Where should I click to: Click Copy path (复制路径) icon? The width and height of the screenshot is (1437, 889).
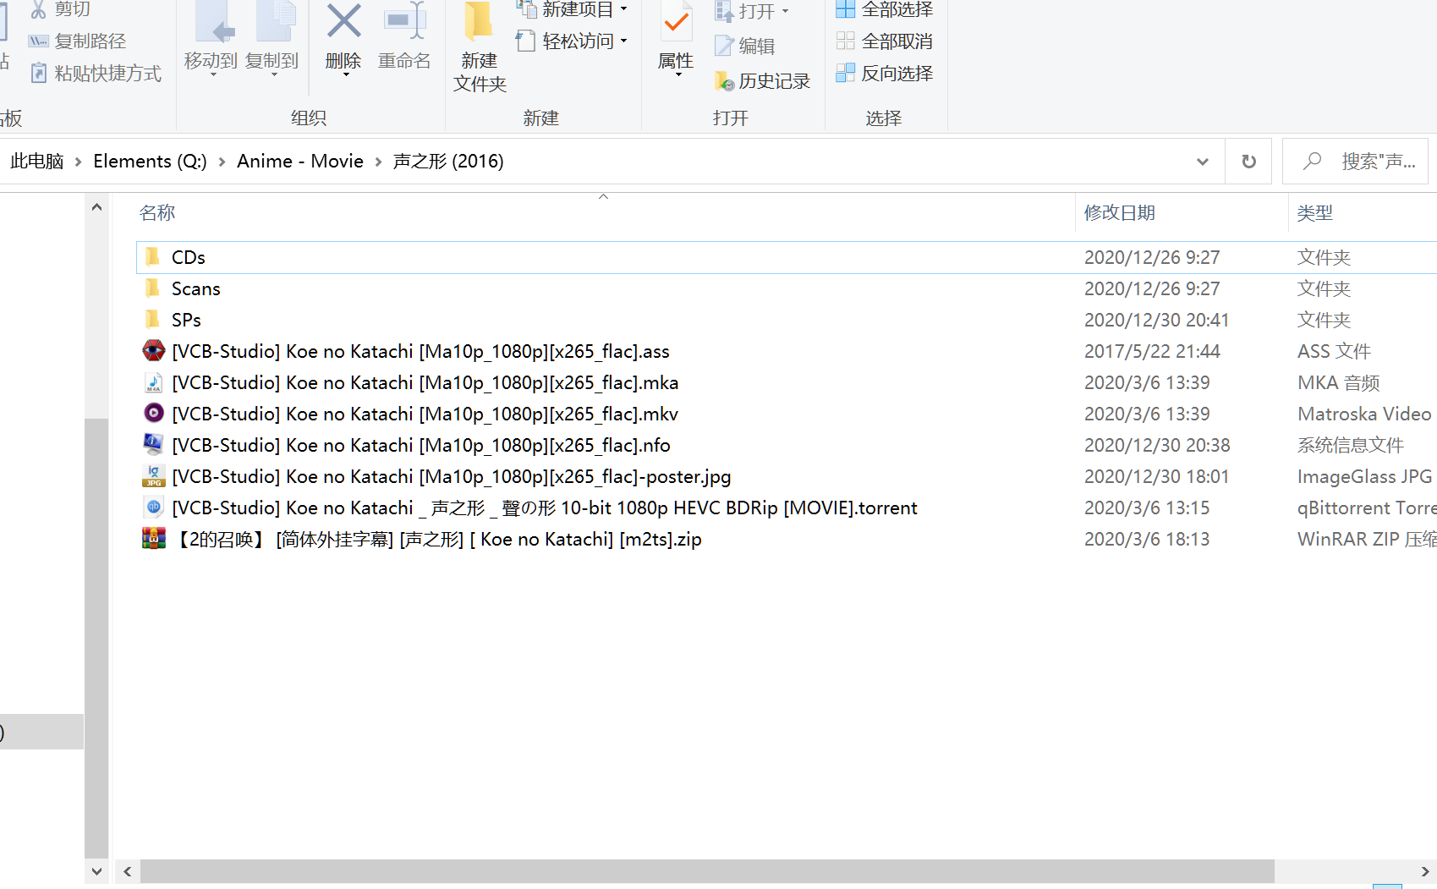pyautogui.click(x=38, y=41)
